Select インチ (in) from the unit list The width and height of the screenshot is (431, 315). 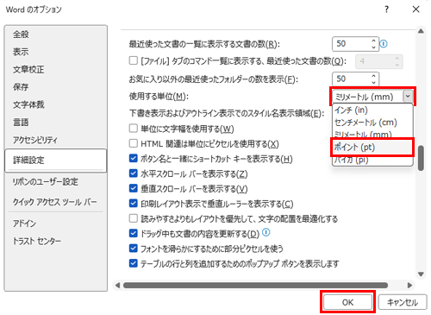click(372, 110)
